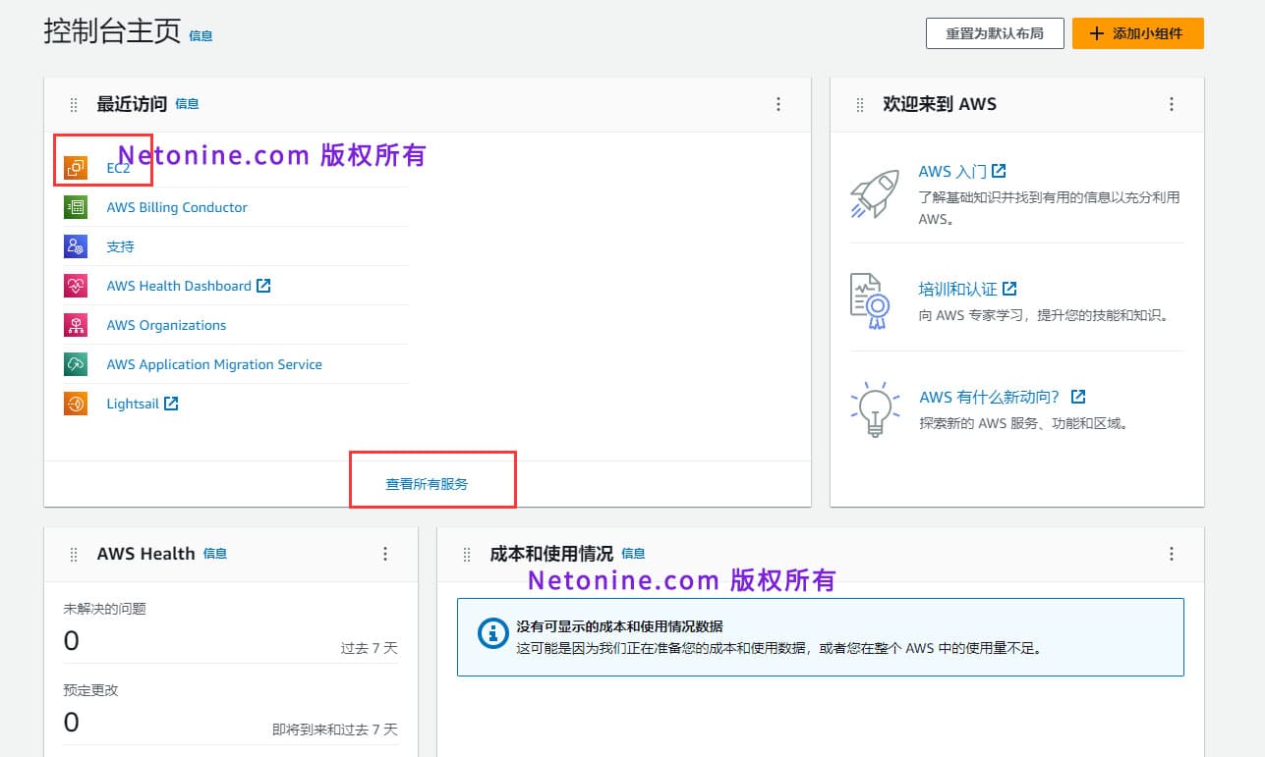Click 过去 7 天 label
The height and width of the screenshot is (757, 1265).
pos(370,648)
